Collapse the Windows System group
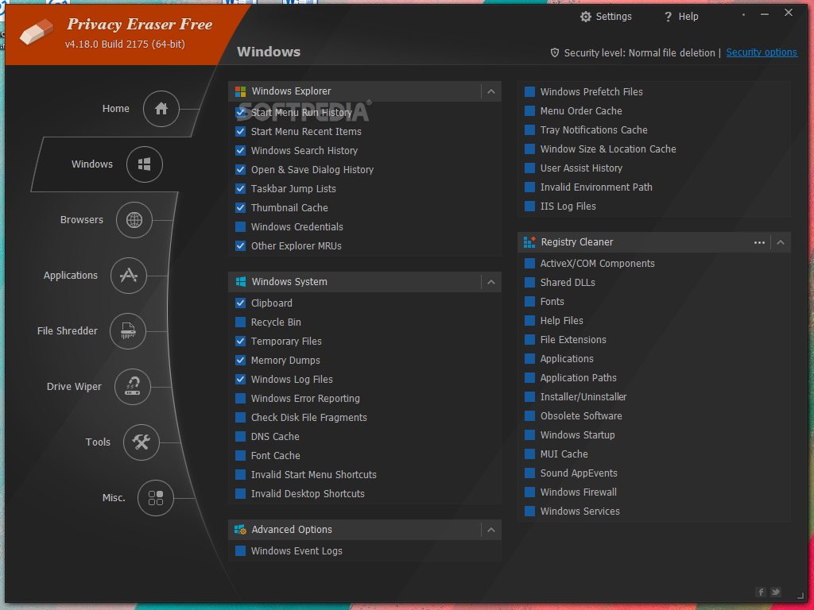 point(491,282)
